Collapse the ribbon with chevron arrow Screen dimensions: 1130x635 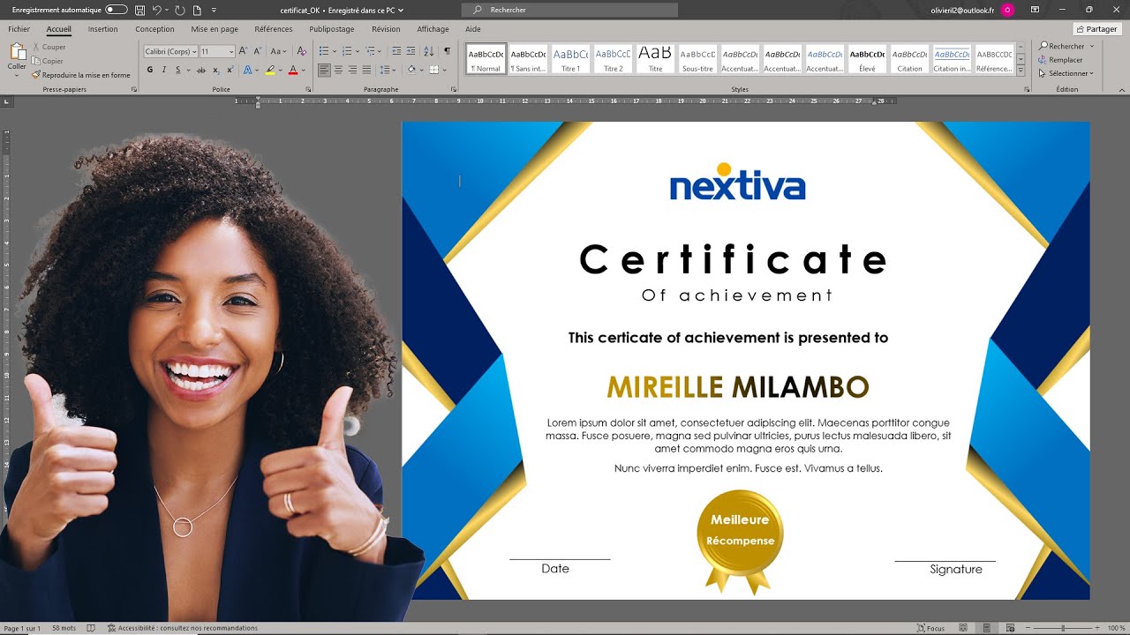coord(1120,90)
